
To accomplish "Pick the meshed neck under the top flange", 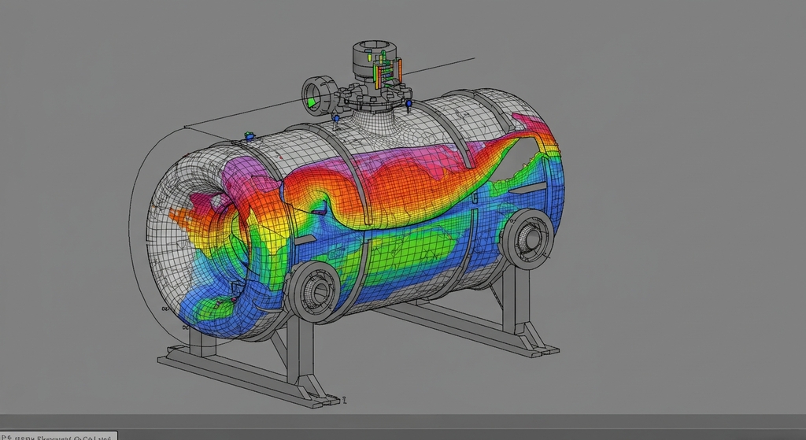I will [x=376, y=124].
